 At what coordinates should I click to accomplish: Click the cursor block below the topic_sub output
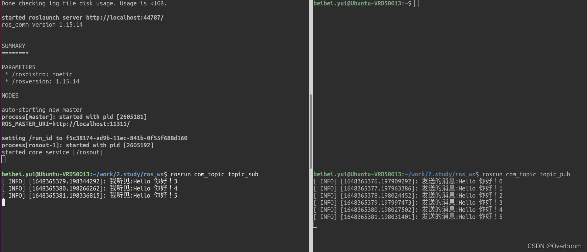pos(3,203)
